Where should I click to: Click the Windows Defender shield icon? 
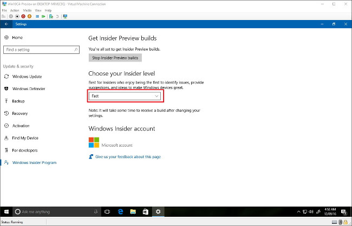pos(6,89)
